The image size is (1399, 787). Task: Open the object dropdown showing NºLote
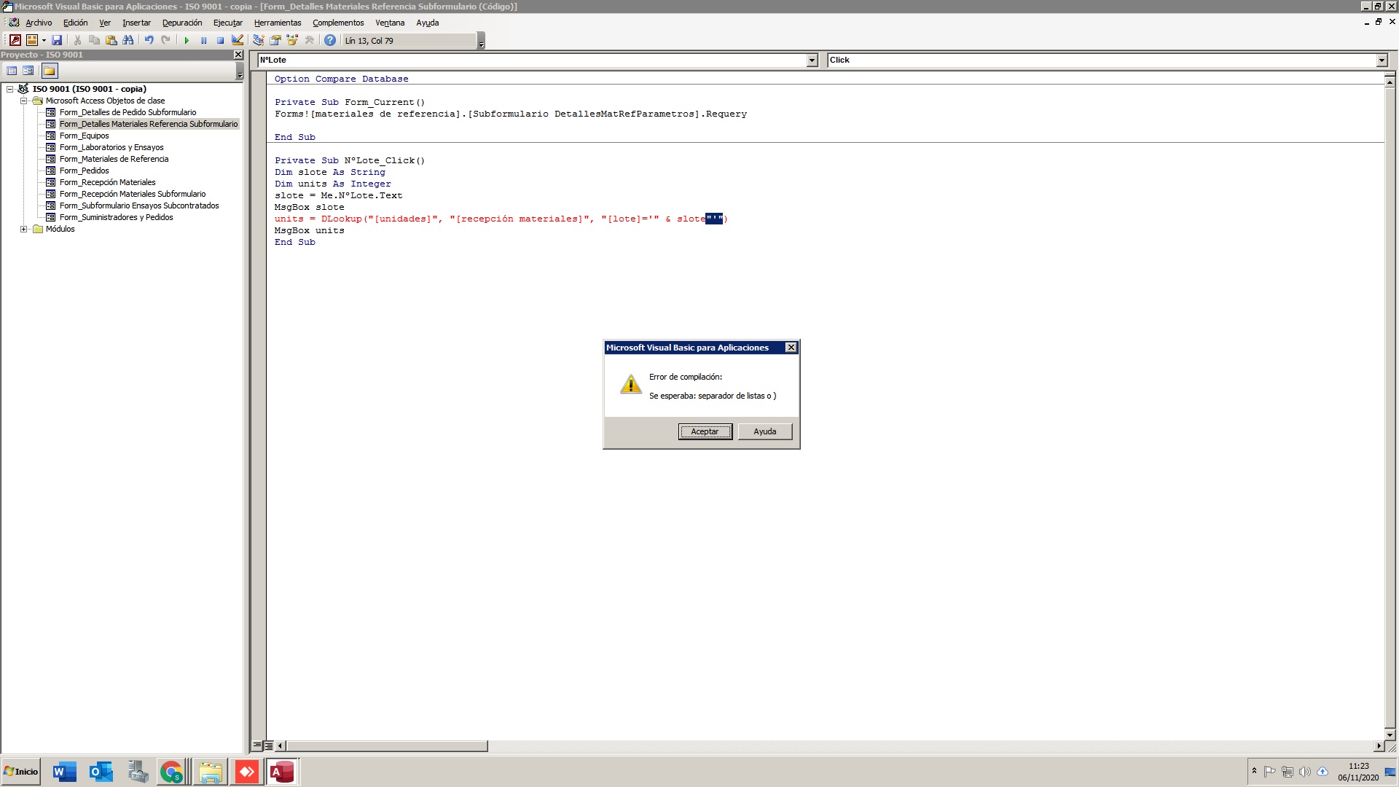point(812,60)
